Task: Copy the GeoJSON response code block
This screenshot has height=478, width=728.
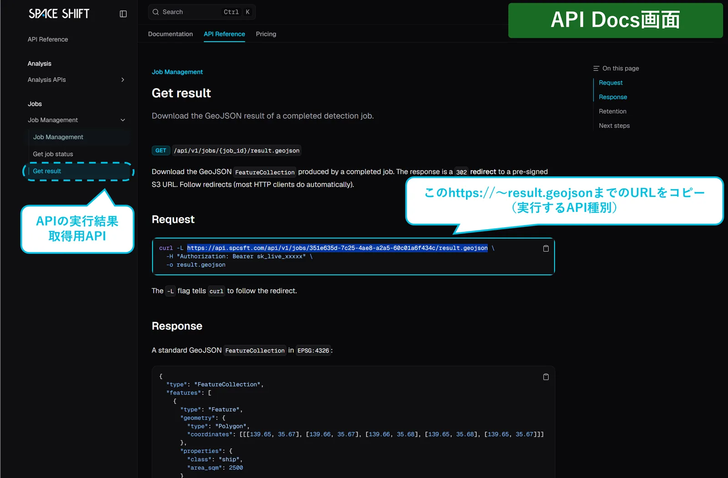Action: (546, 377)
